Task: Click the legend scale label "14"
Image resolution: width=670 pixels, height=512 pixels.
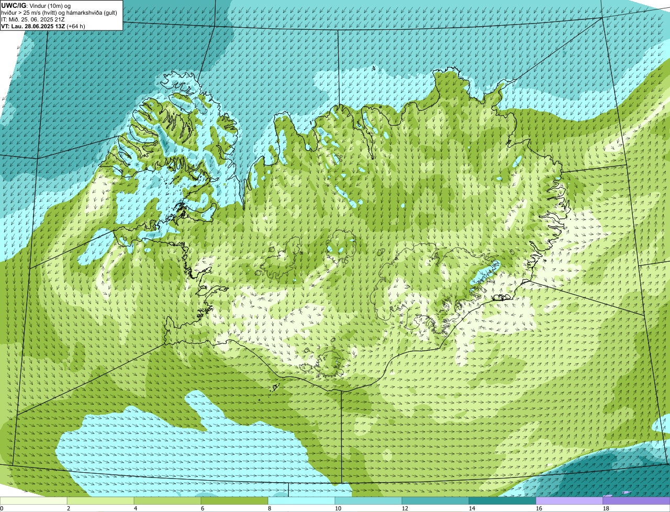Action: pos(472,508)
